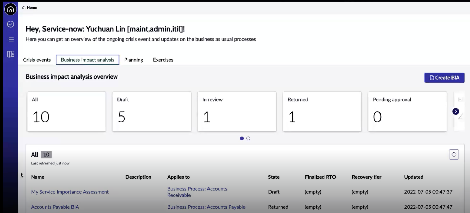Viewport: 470px width, 213px height.
Task: Open the Exercises tab
Action: click(x=163, y=60)
